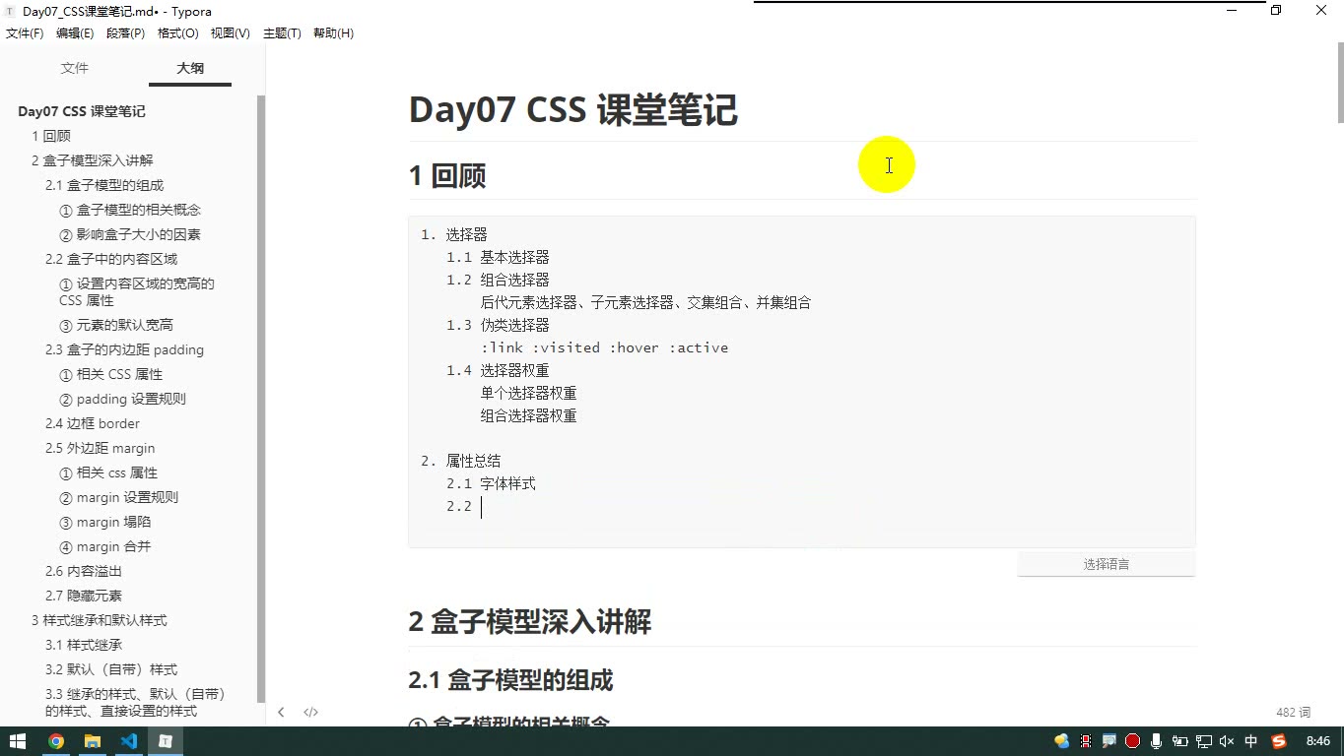Open the 格式(O) menu
This screenshot has width=1344, height=756.
[177, 33]
